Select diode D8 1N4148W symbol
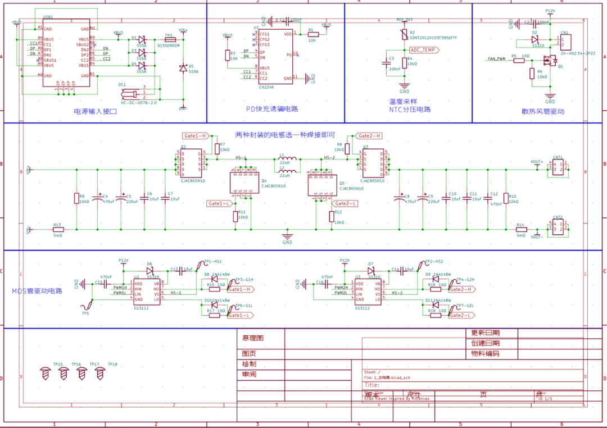The width and height of the screenshot is (607, 428). click(x=214, y=279)
